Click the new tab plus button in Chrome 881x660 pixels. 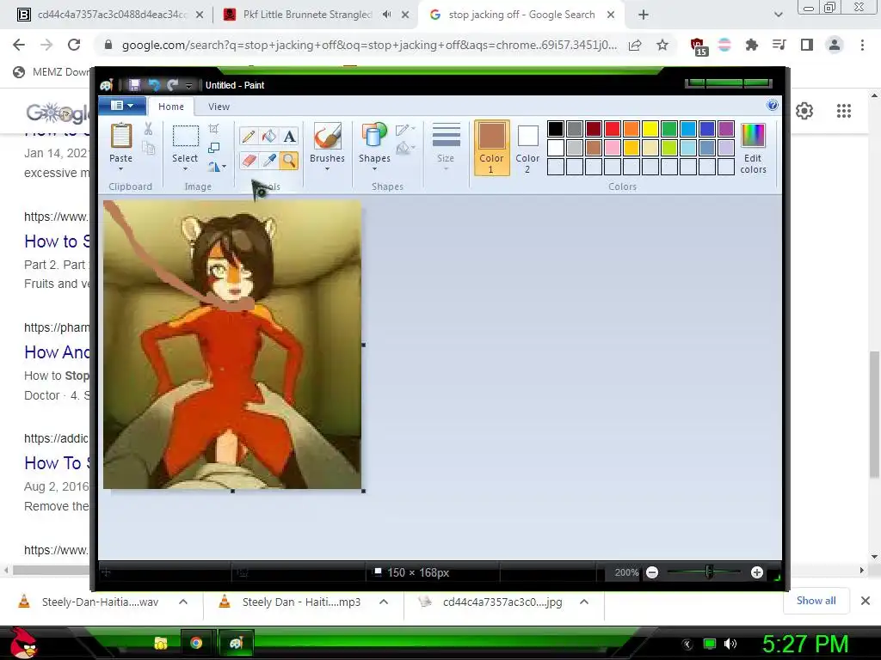[644, 15]
